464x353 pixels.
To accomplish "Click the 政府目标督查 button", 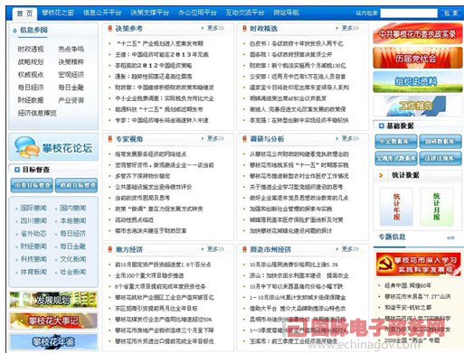I will click(77, 185).
